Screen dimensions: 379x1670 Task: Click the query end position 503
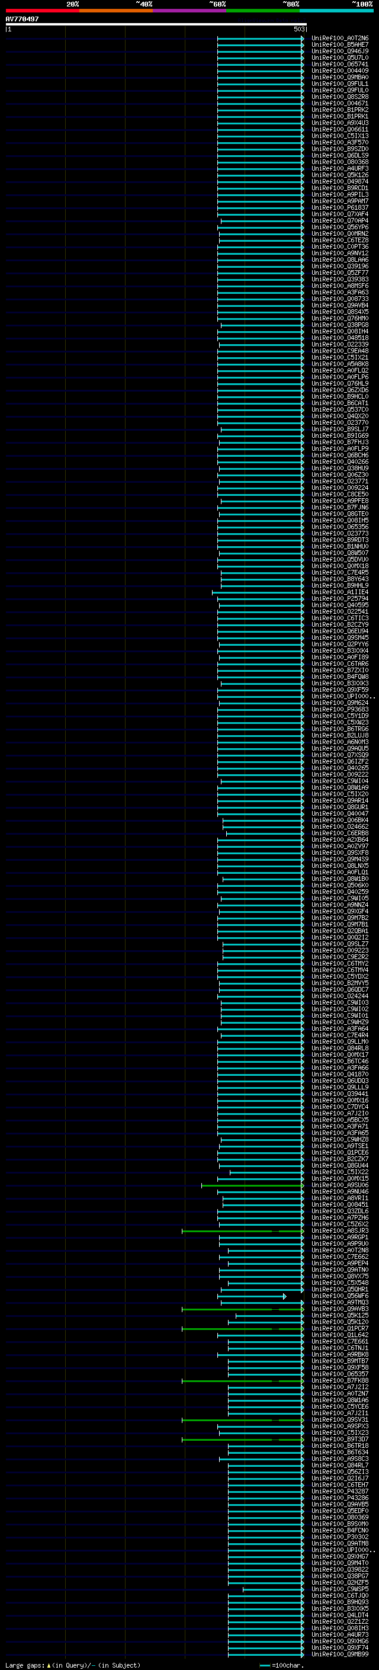tap(298, 29)
